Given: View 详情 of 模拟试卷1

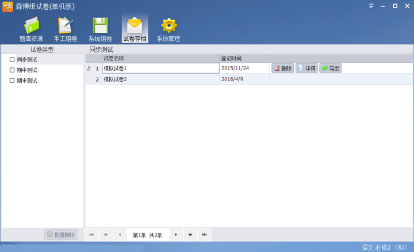Looking at the screenshot, I should pyautogui.click(x=306, y=68).
